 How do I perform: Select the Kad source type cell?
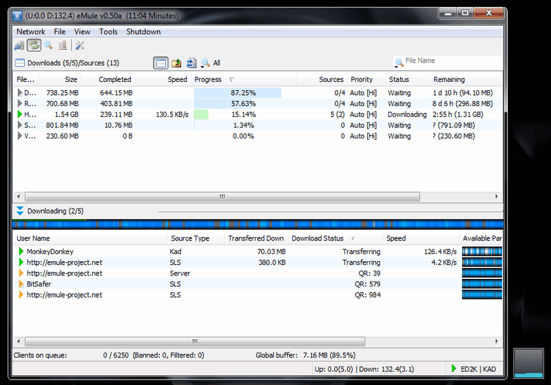tap(176, 251)
